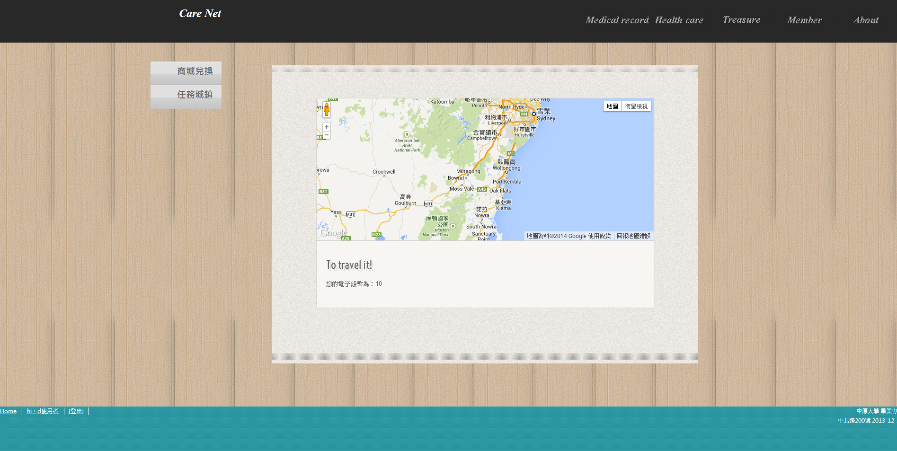Image resolution: width=897 pixels, height=451 pixels.
Task: Click the Street View pegman icon
Action: coord(326,109)
